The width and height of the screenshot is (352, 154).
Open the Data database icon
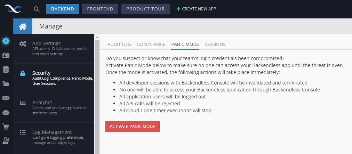point(6,70)
